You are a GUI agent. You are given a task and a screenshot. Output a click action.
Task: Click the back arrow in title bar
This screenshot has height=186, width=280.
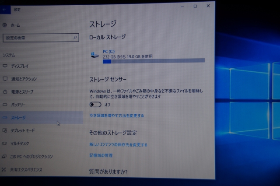5,9
